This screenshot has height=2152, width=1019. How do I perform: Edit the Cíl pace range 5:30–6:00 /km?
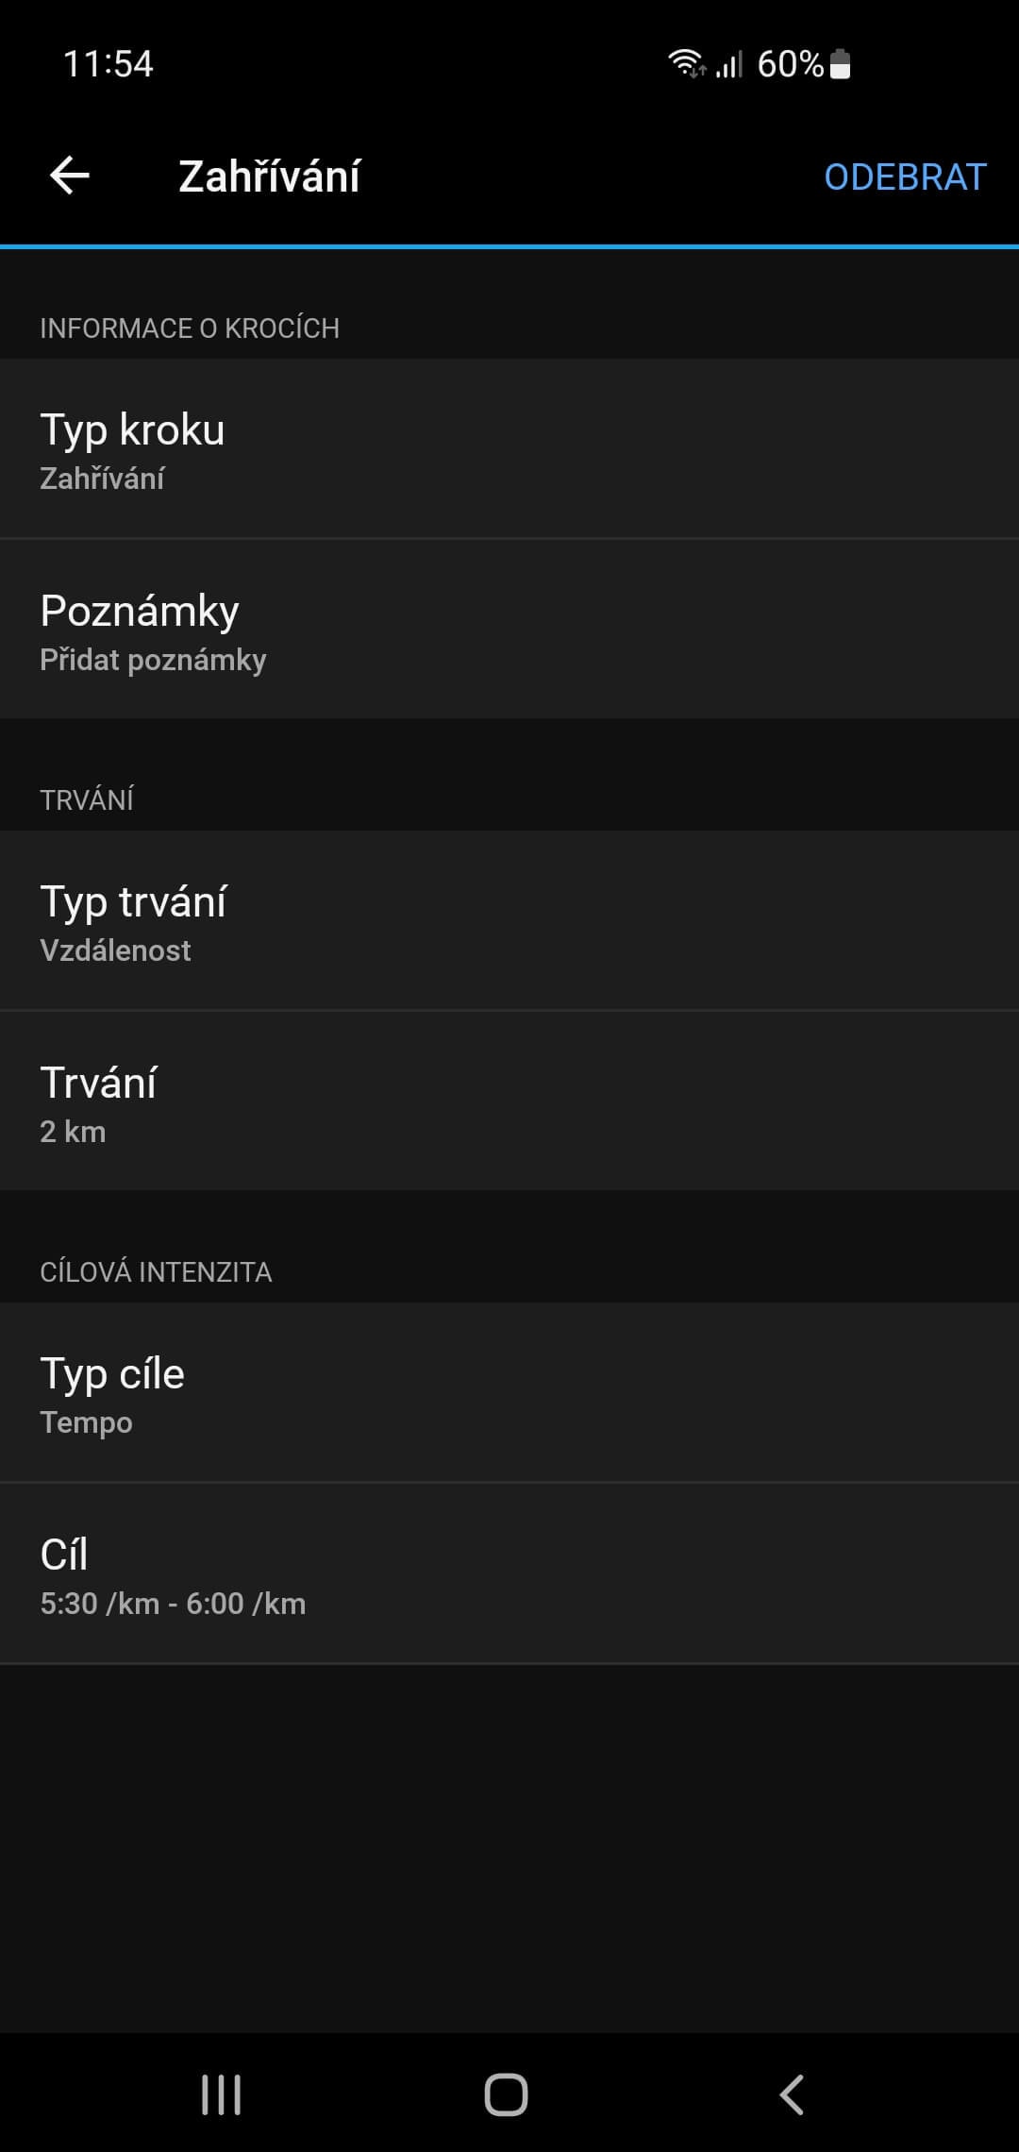tap(509, 1574)
